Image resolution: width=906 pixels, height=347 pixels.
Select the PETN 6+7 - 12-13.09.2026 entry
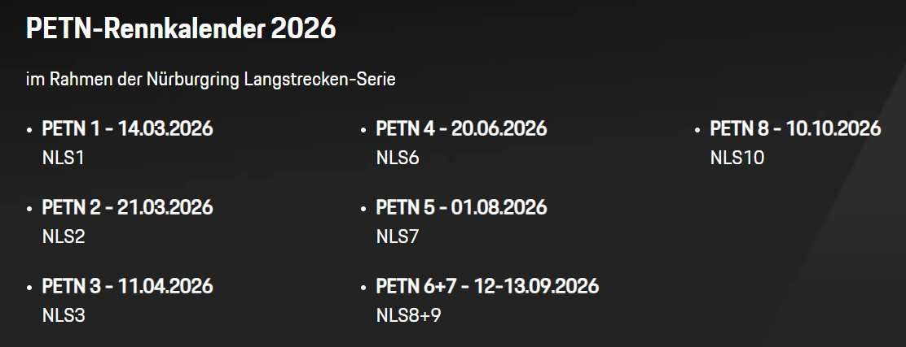[487, 286]
